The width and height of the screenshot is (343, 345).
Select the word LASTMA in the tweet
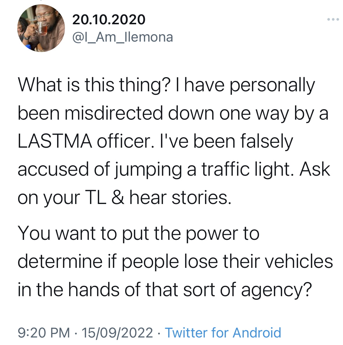(55, 141)
